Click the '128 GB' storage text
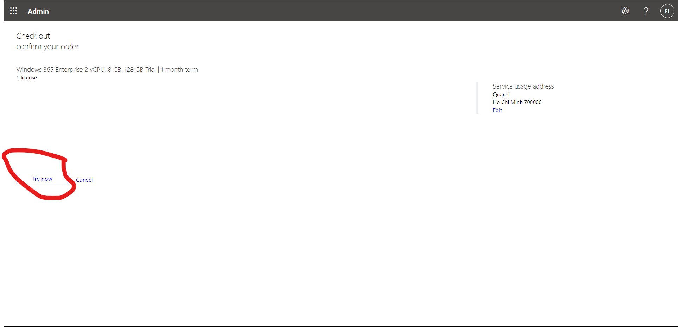Viewport: 678px width, 327px height. coord(134,70)
